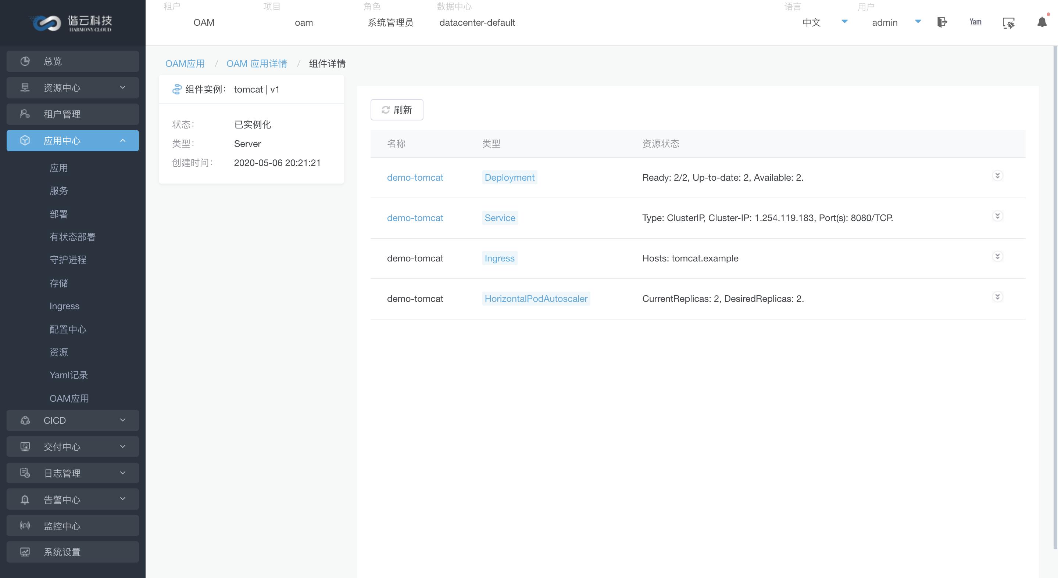Expand the Service row details

[997, 216]
